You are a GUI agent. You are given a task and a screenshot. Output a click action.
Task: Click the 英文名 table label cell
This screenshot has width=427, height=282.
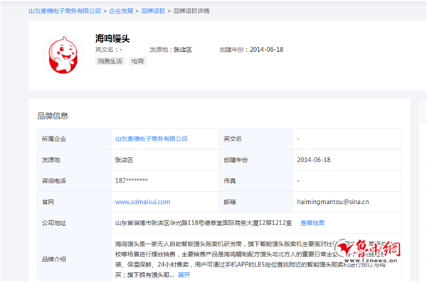pyautogui.click(x=255, y=139)
